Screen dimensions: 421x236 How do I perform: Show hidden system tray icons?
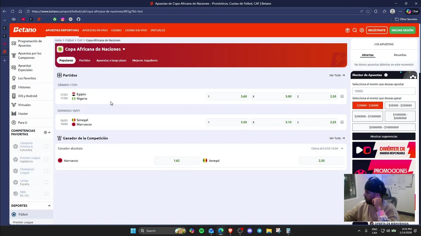click(x=359, y=231)
